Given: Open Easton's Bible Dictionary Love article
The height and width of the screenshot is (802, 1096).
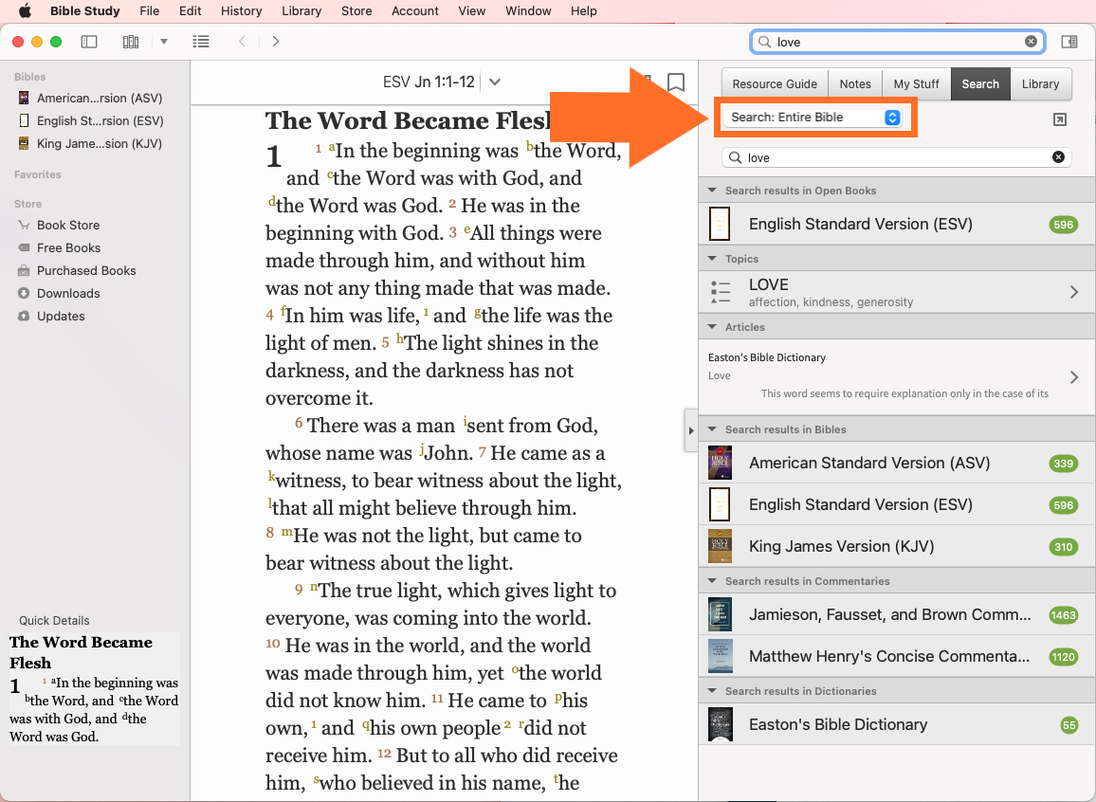Looking at the screenshot, I should point(897,376).
